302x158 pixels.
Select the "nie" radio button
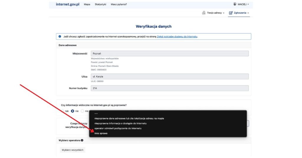[73, 111]
